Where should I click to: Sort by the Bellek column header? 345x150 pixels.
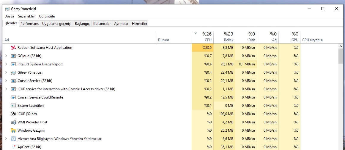coord(224,37)
